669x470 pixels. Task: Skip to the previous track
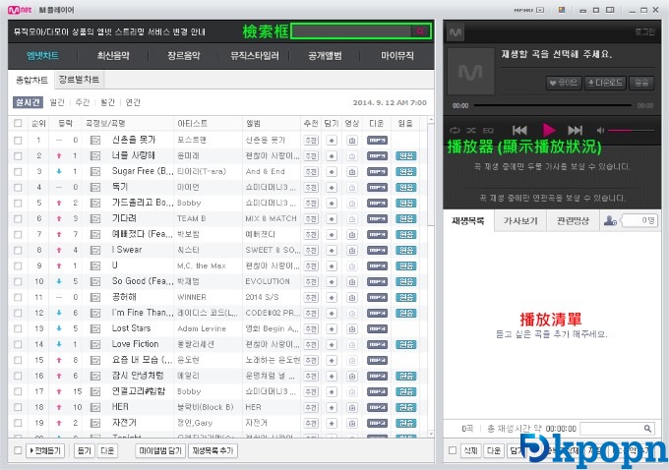(x=519, y=130)
